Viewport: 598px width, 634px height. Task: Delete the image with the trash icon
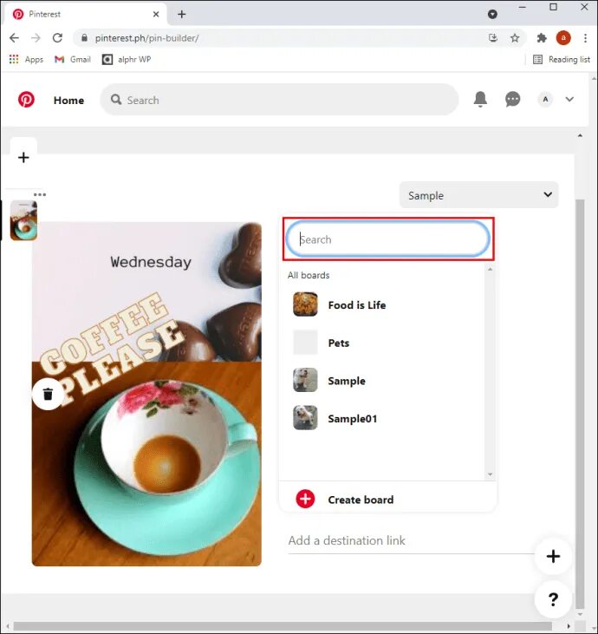tap(48, 394)
